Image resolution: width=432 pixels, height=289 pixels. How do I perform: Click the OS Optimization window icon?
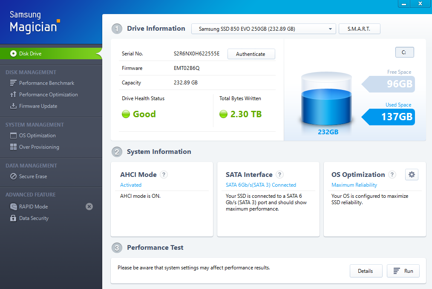tap(13, 136)
